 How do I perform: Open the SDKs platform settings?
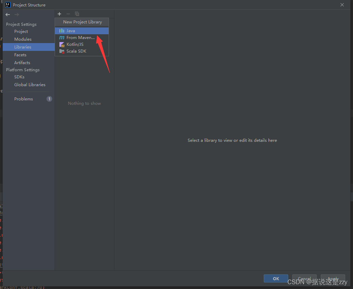[x=29, y=77]
